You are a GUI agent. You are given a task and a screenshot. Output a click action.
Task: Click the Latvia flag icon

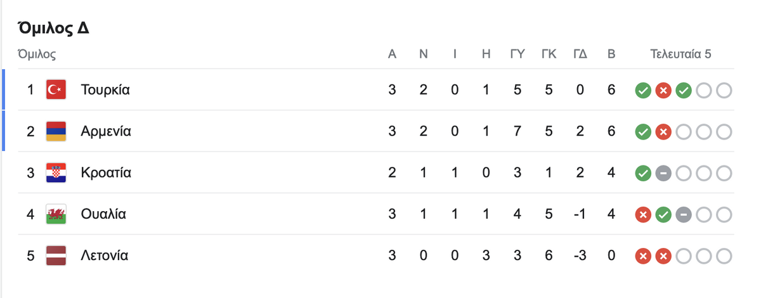coord(56,256)
